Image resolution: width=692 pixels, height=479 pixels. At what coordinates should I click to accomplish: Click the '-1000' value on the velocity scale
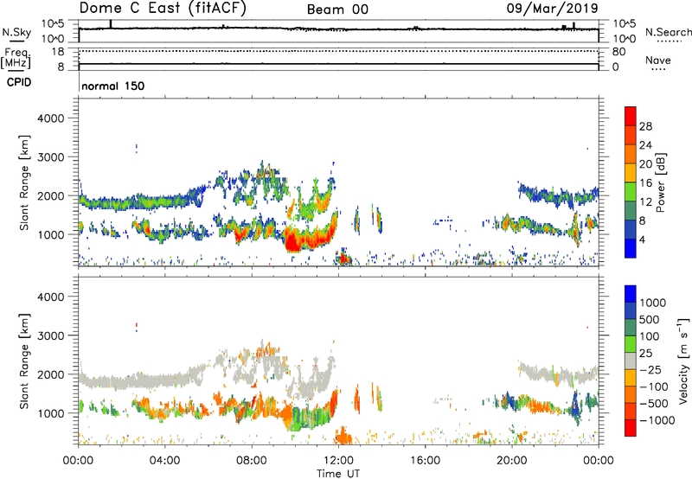(657, 420)
